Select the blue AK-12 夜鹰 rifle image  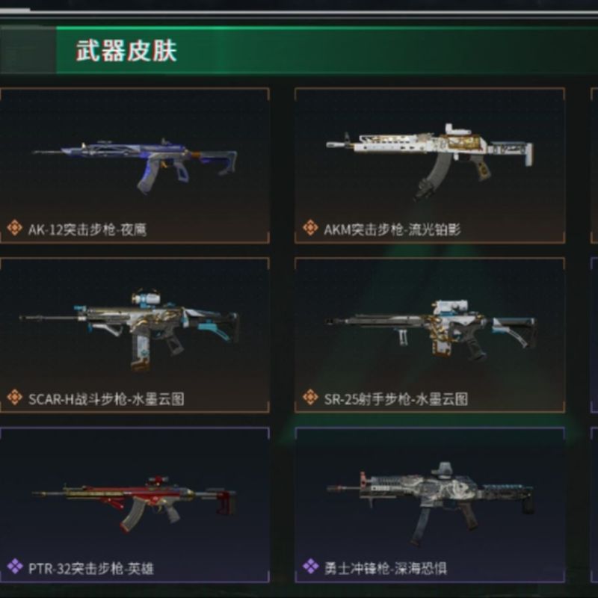coord(135,166)
